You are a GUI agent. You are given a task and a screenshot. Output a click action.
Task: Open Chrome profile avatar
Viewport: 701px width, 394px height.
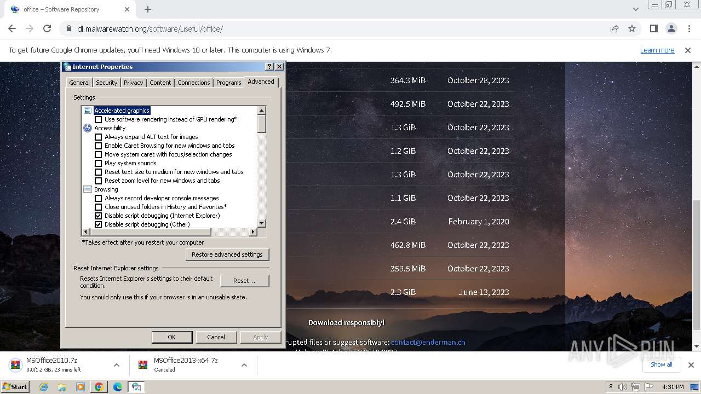[671, 28]
